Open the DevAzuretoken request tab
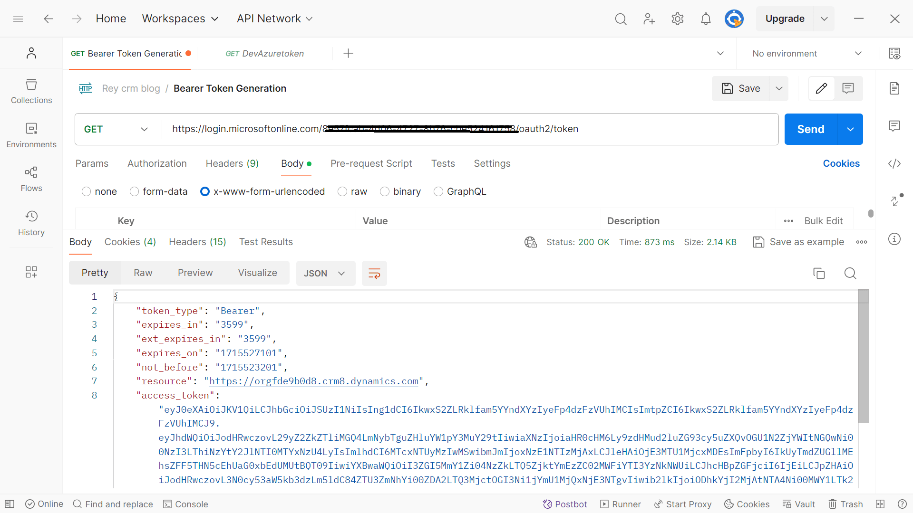 265,54
